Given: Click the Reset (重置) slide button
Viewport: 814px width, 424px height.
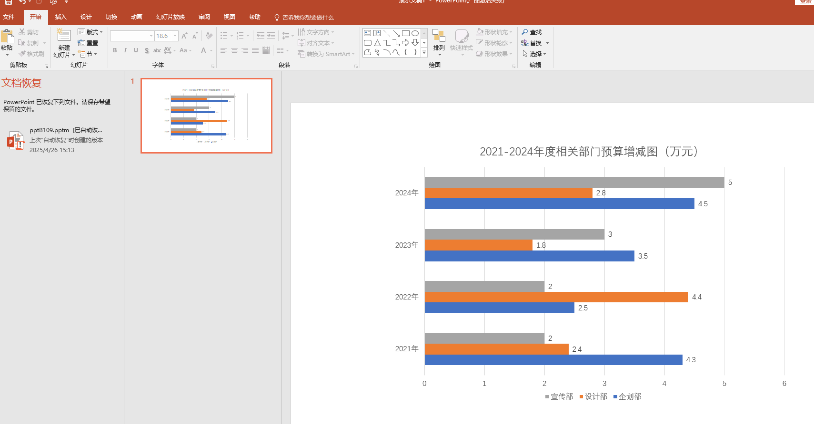Looking at the screenshot, I should click(x=89, y=43).
